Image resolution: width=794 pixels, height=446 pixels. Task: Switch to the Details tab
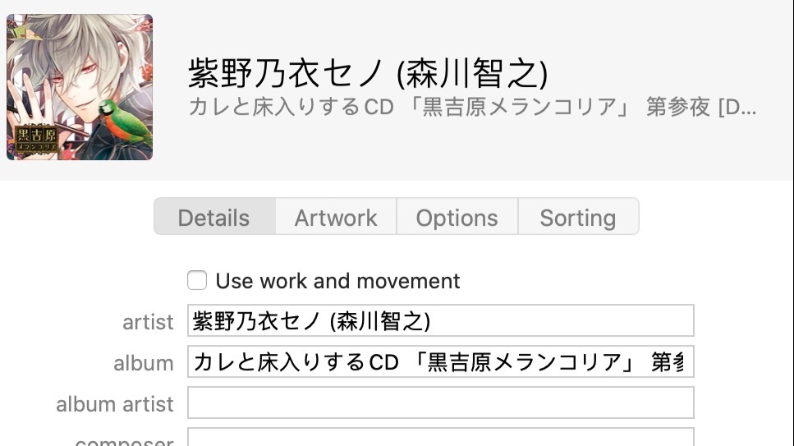pos(213,218)
